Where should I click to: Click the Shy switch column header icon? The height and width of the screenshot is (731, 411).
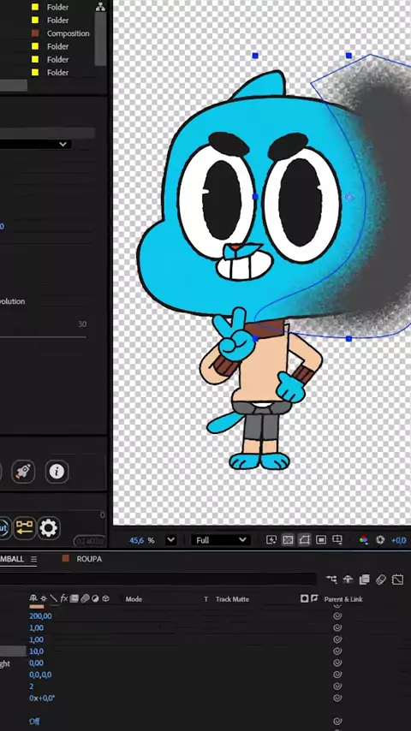(33, 598)
